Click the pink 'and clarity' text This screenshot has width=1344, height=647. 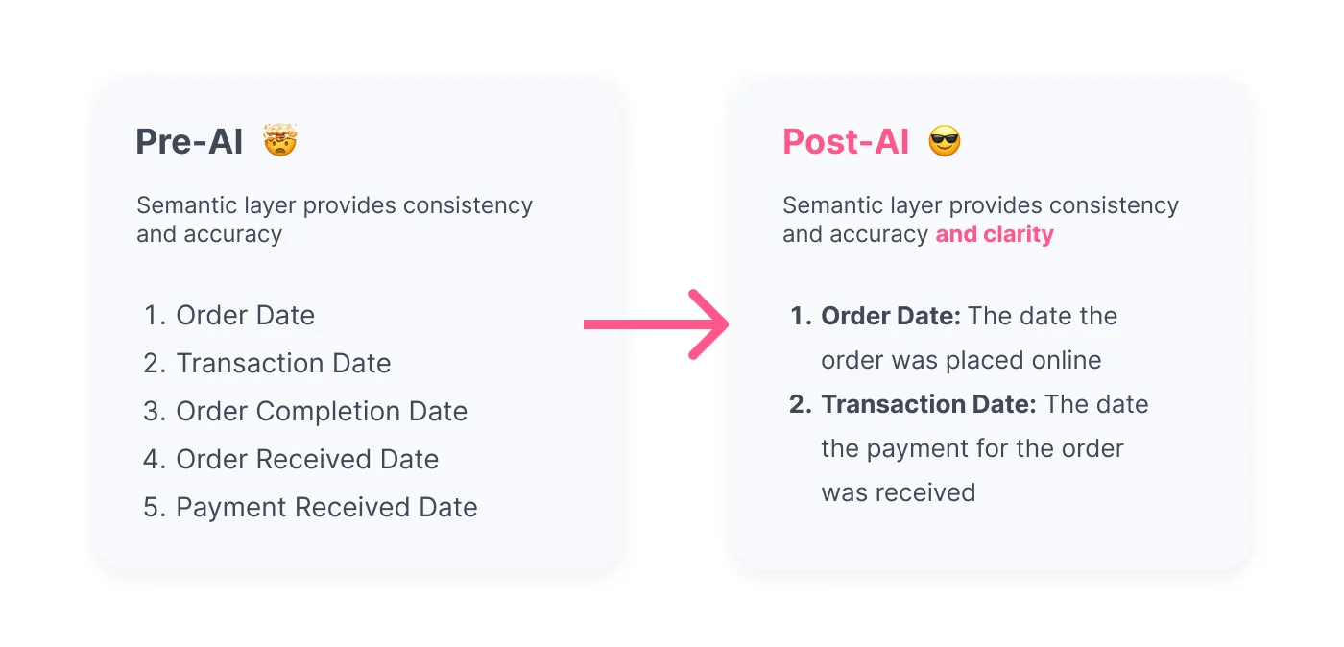[995, 234]
